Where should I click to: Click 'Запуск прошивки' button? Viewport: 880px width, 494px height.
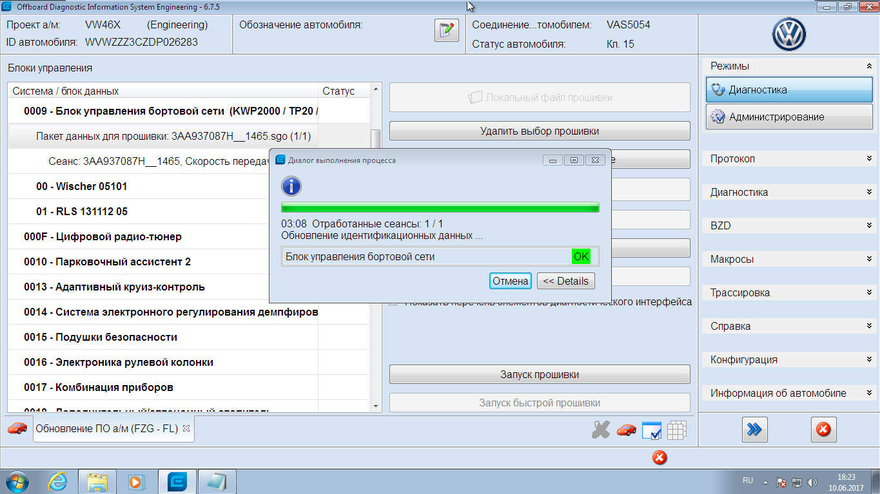540,374
